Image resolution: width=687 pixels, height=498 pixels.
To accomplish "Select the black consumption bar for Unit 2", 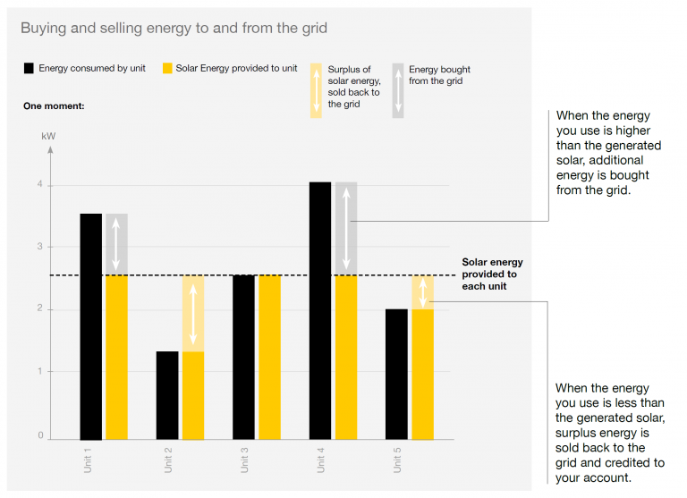I will (167, 395).
